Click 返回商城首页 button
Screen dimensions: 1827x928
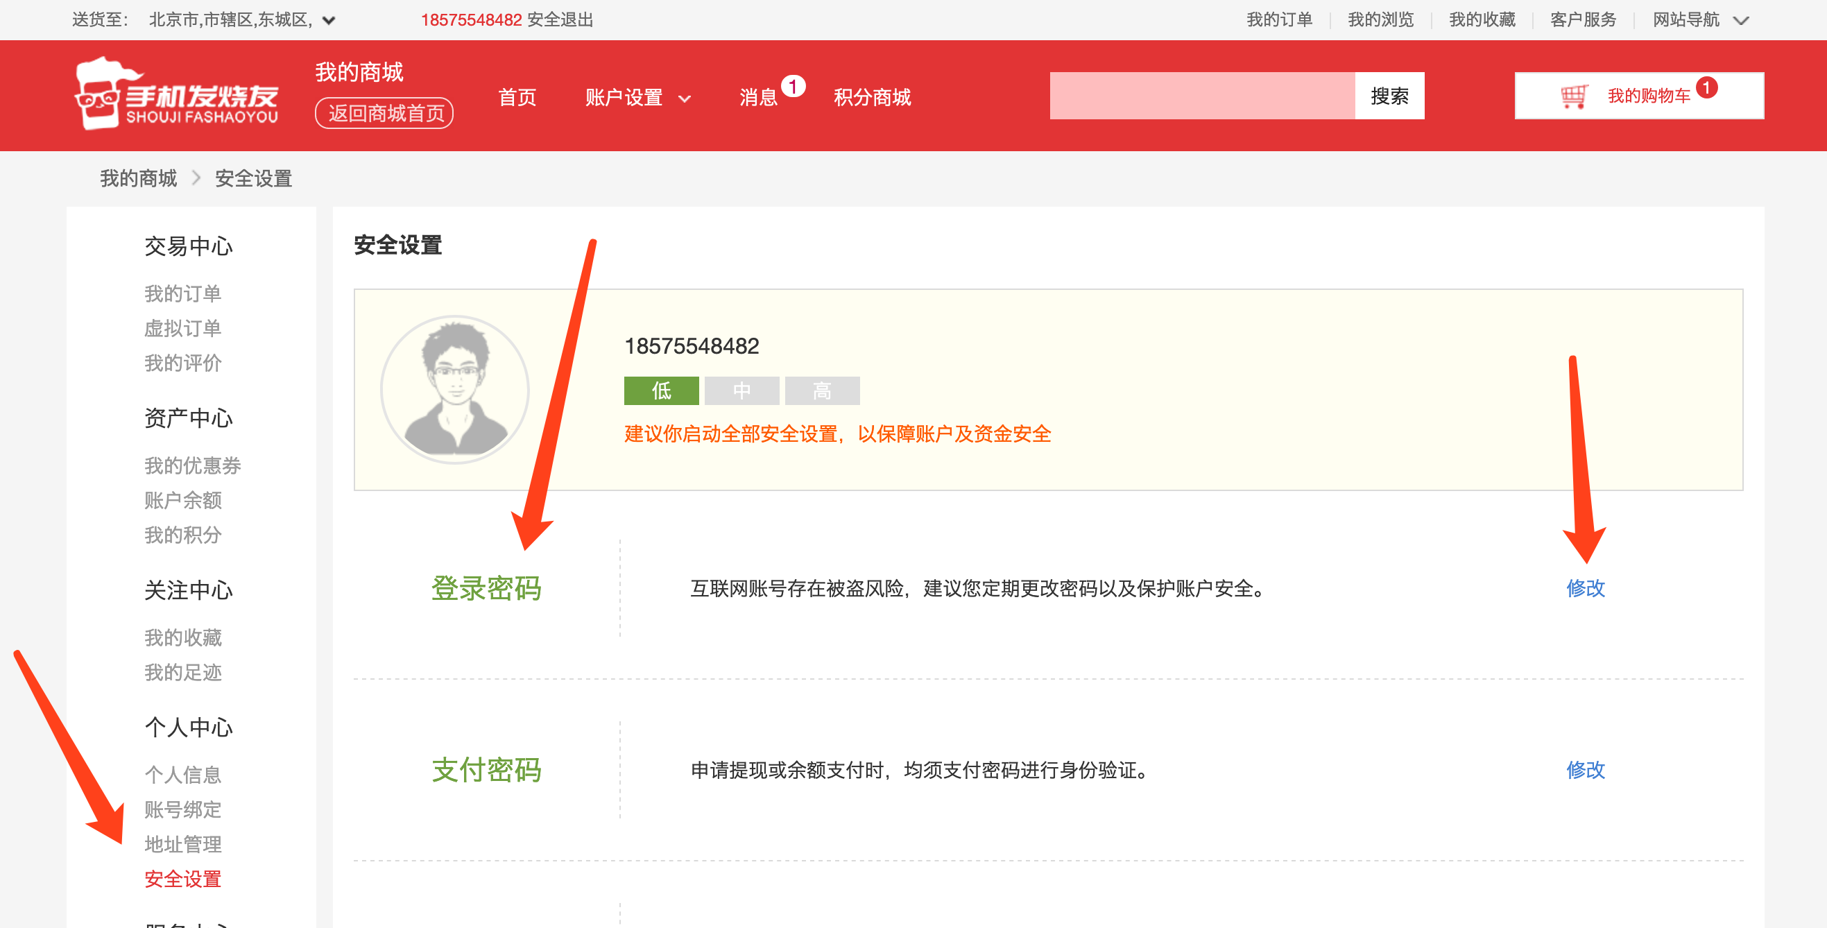pyautogui.click(x=384, y=113)
